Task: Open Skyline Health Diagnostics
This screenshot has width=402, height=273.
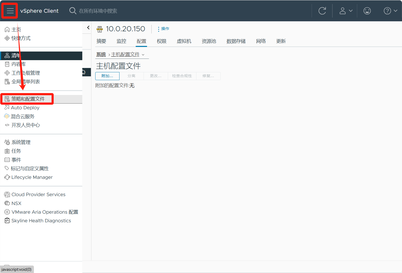Action: [x=41, y=221]
